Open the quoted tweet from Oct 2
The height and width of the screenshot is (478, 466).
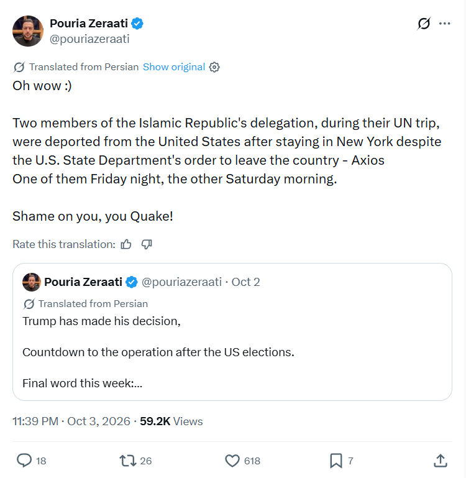(232, 332)
